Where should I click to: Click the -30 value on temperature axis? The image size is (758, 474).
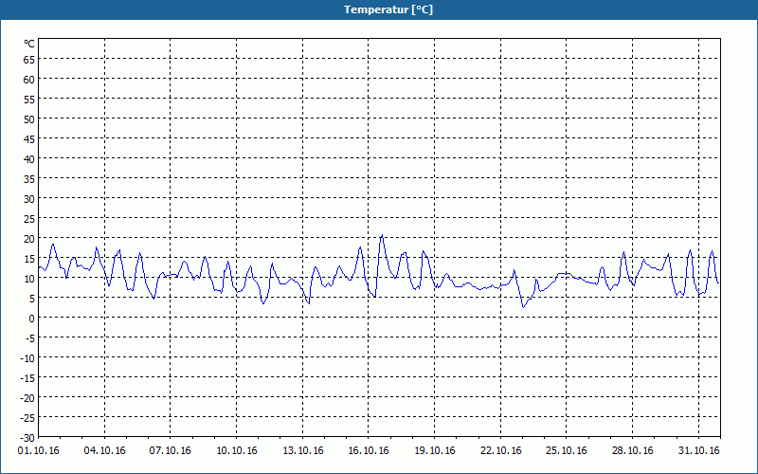click(x=27, y=438)
